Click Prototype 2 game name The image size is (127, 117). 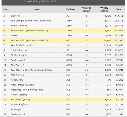17,110
